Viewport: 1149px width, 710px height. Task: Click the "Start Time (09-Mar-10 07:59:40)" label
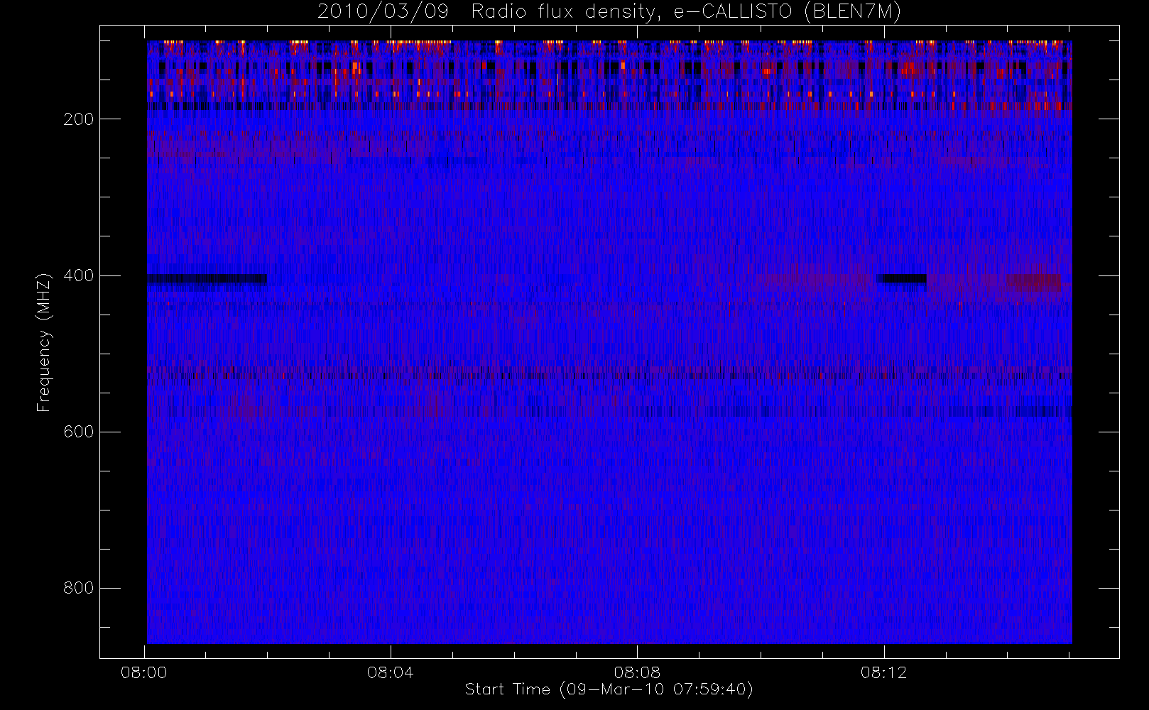coord(609,689)
